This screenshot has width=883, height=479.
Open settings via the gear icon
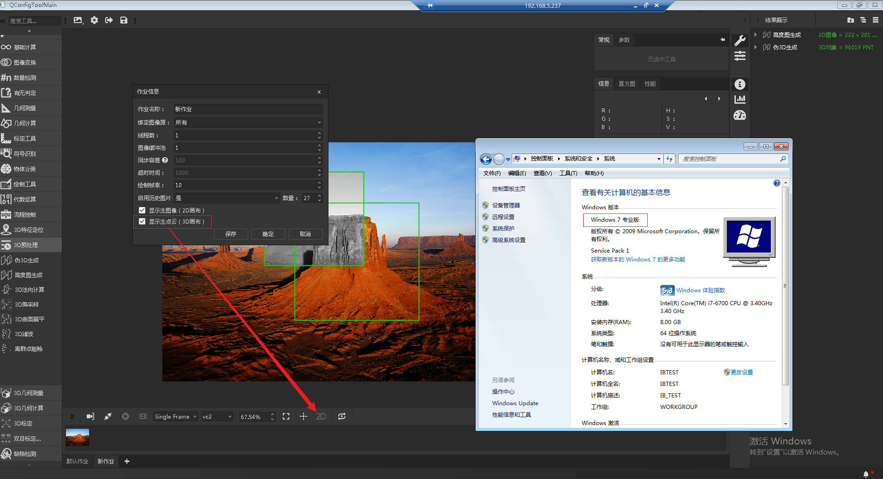pyautogui.click(x=94, y=20)
